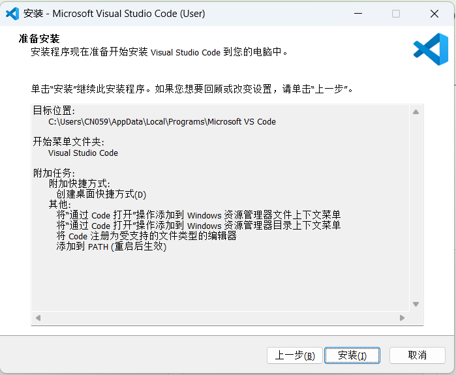This screenshot has height=375, width=456.
Task: Go back with the 上一步(B) button
Action: 295,355
